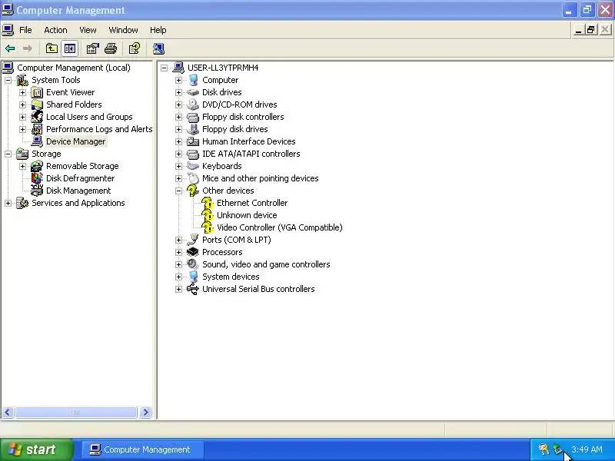The image size is (615, 461).
Task: Expand the Shared Folders node
Action: (x=23, y=104)
